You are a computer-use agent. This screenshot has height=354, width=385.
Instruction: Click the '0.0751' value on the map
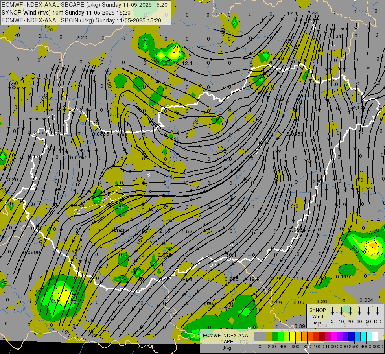(79, 157)
